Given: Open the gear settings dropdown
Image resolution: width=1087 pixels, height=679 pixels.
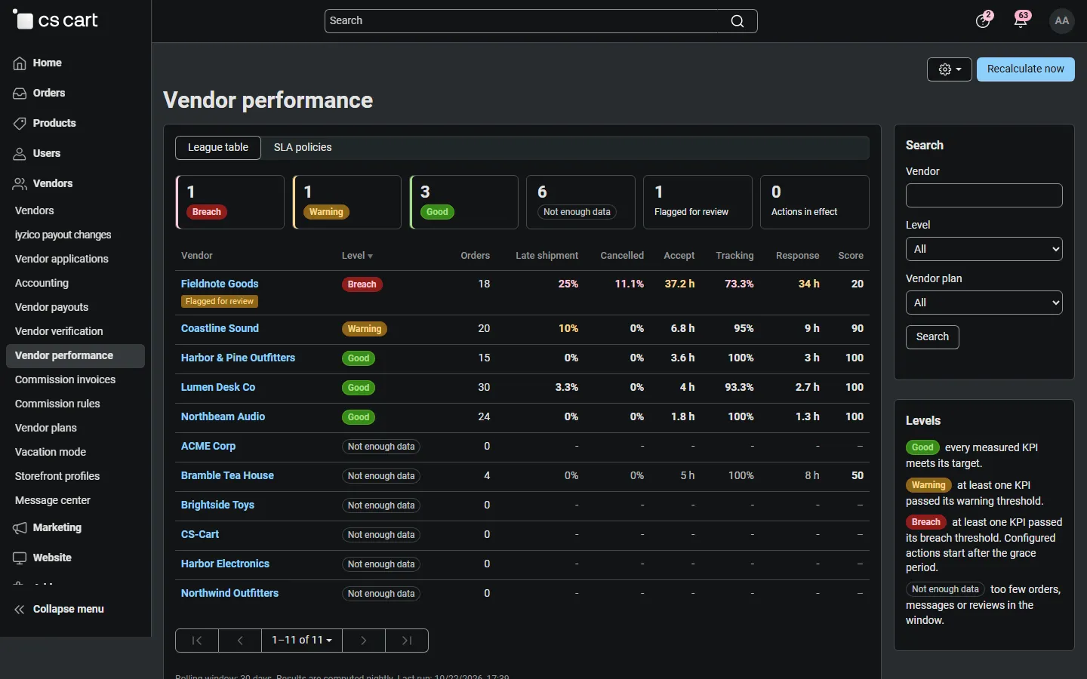Looking at the screenshot, I should tap(950, 69).
